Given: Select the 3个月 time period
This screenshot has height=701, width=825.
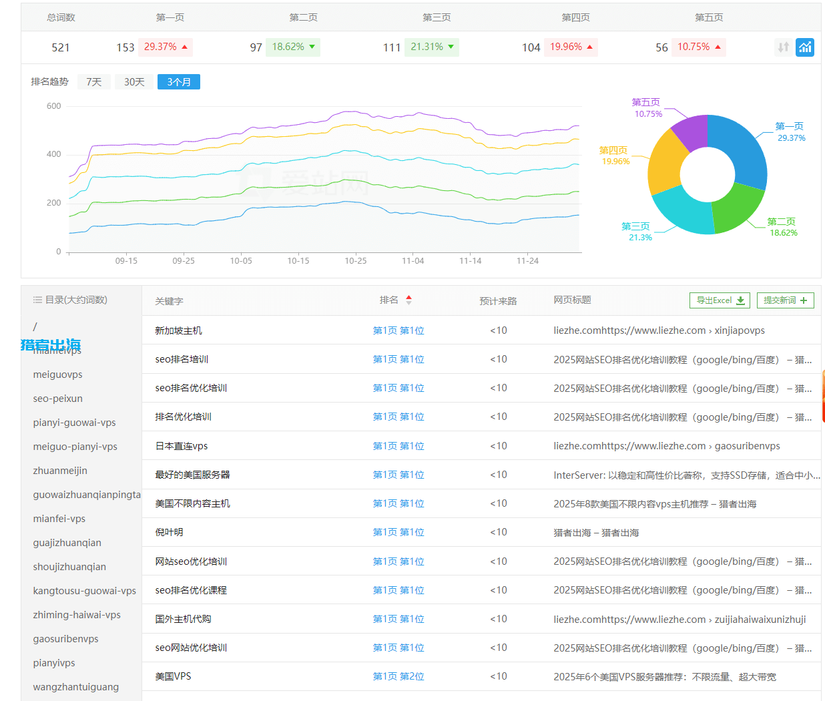Looking at the screenshot, I should pos(178,81).
